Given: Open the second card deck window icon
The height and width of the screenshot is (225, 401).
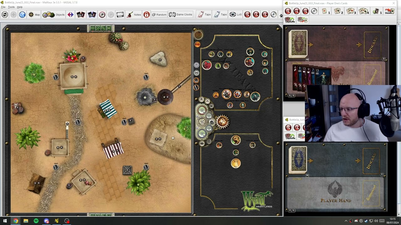Looking at the screenshot, I should pos(92,14).
